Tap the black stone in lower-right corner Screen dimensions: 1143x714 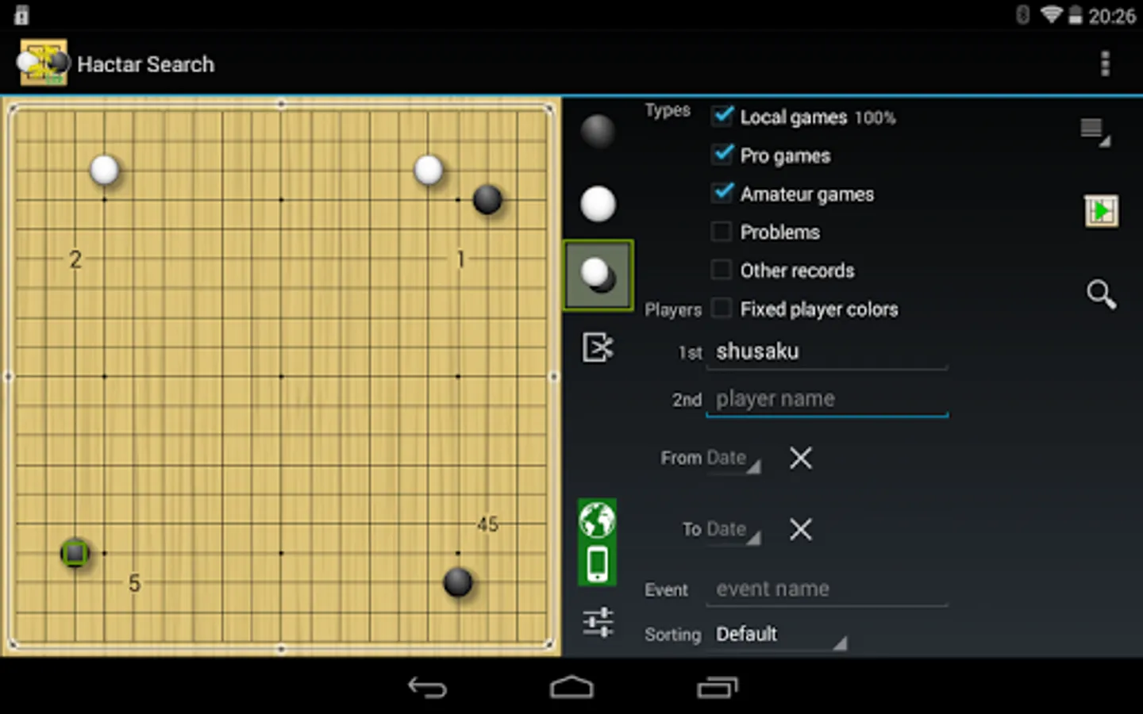coord(458,582)
